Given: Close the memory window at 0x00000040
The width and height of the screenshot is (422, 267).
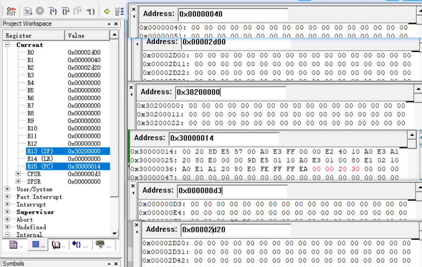Looking at the screenshot, I should 134,9.
